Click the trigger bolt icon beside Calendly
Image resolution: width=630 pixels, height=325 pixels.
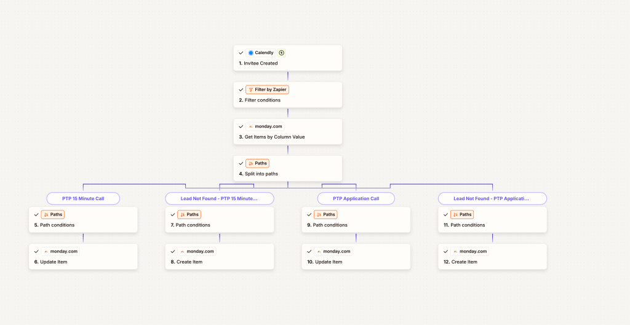(282, 53)
